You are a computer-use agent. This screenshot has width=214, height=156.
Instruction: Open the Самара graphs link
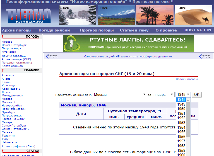click(x=7, y=122)
